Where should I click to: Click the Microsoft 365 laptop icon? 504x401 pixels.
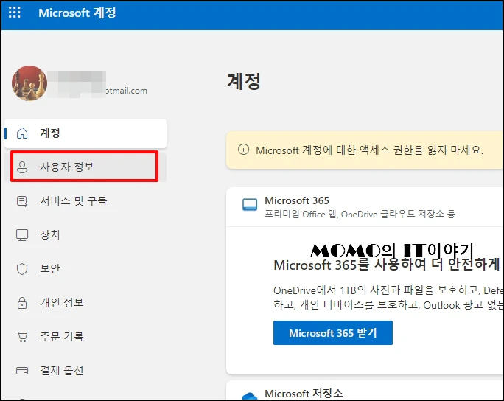click(x=250, y=204)
